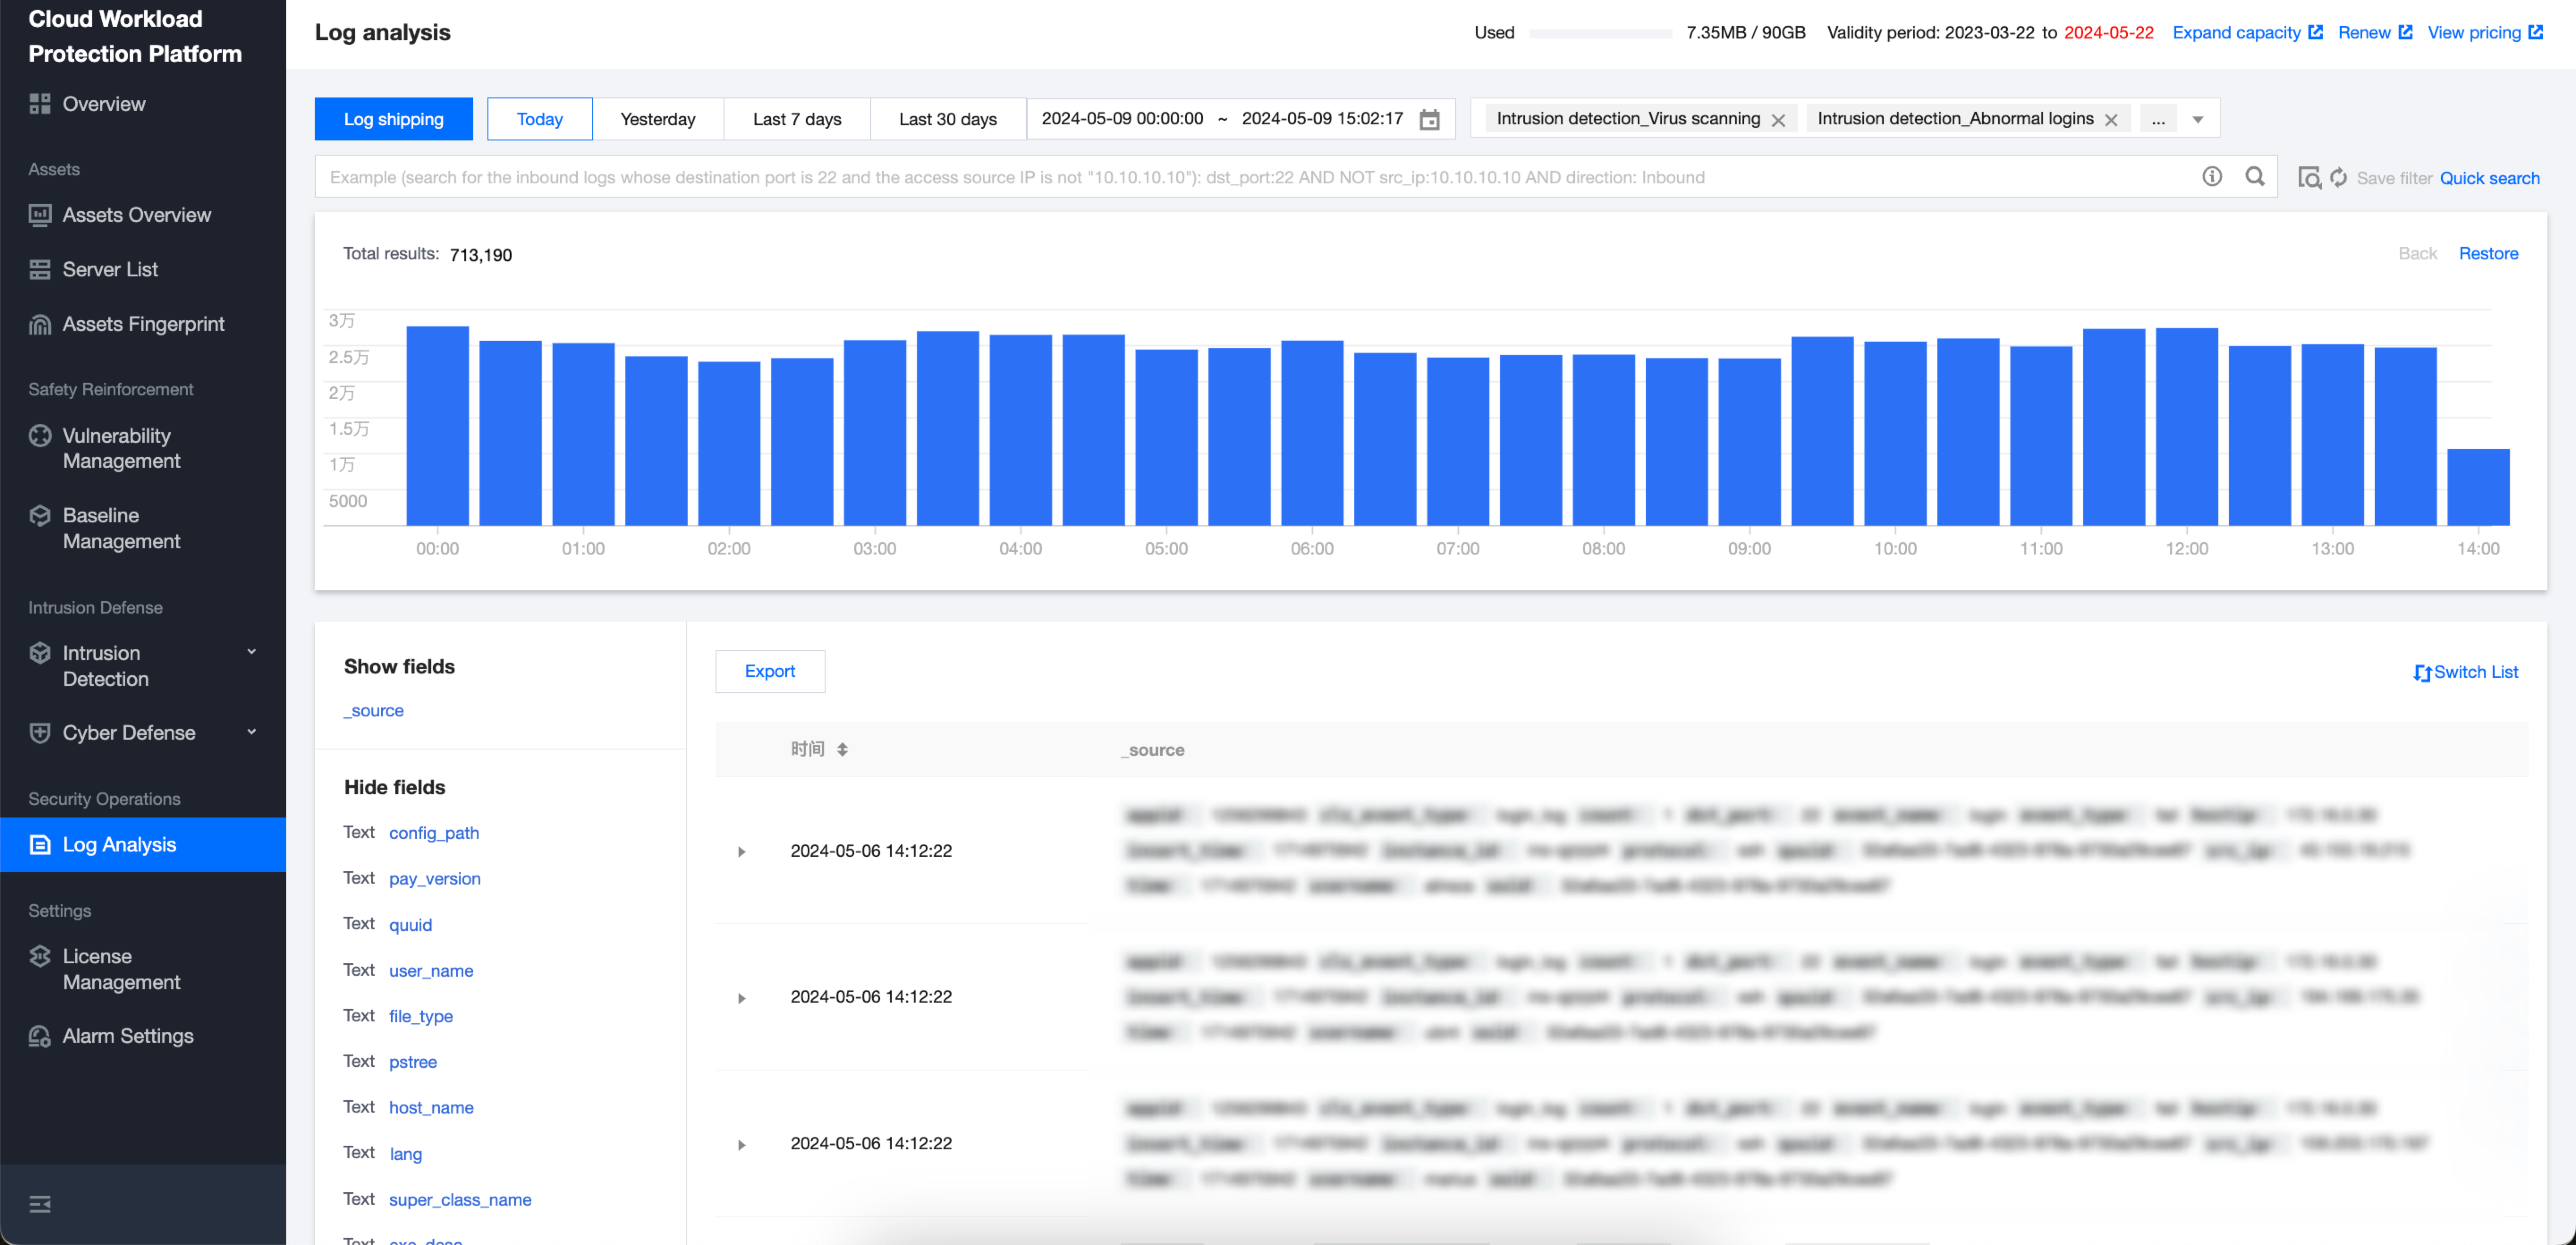Collapse sidebar with bottom menu icon
The height and width of the screenshot is (1245, 2576).
40,1204
